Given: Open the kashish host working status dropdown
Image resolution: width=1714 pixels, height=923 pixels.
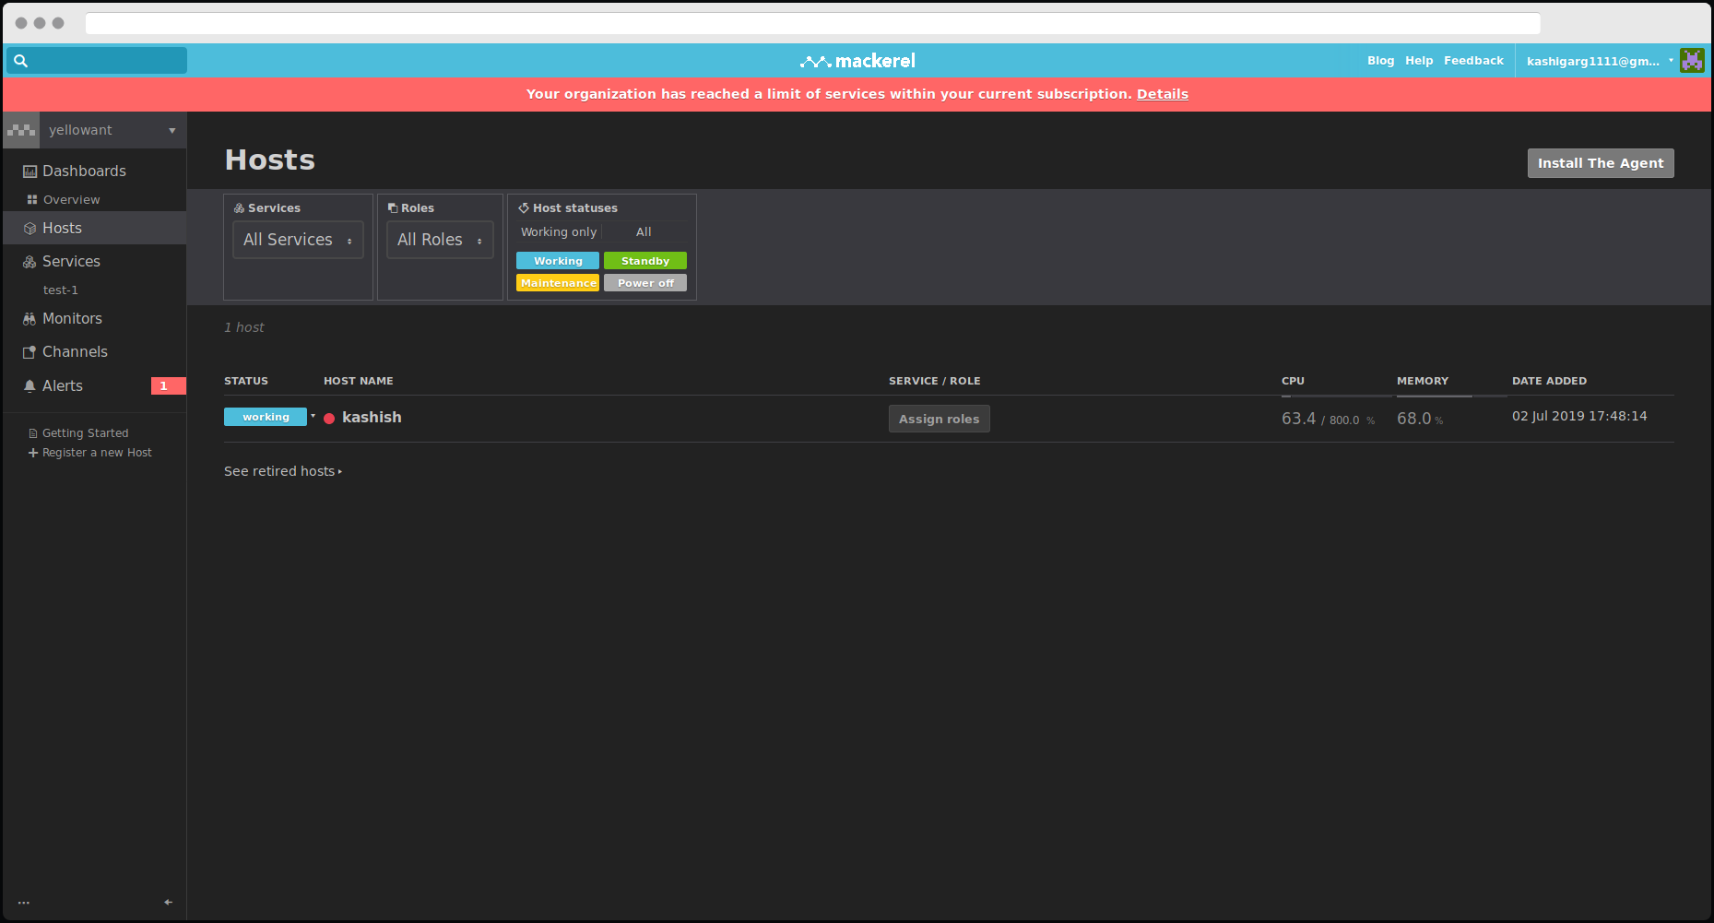Looking at the screenshot, I should (x=313, y=417).
